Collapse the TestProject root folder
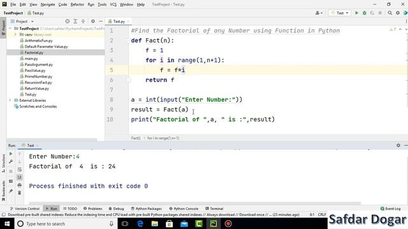This screenshot has height=229, width=408. pos(10,29)
